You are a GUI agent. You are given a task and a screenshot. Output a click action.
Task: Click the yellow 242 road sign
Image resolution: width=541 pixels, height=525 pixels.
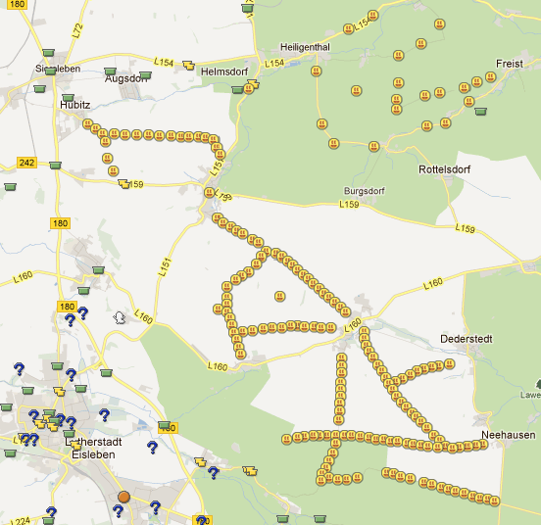tap(26, 163)
